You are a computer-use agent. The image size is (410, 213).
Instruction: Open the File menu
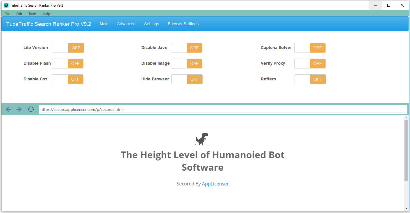pyautogui.click(x=7, y=14)
